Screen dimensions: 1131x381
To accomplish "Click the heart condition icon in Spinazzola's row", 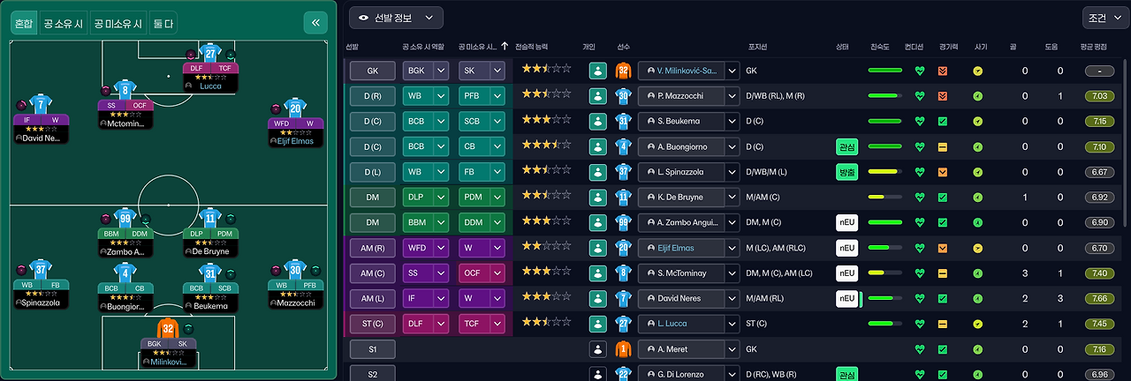I will pos(920,172).
